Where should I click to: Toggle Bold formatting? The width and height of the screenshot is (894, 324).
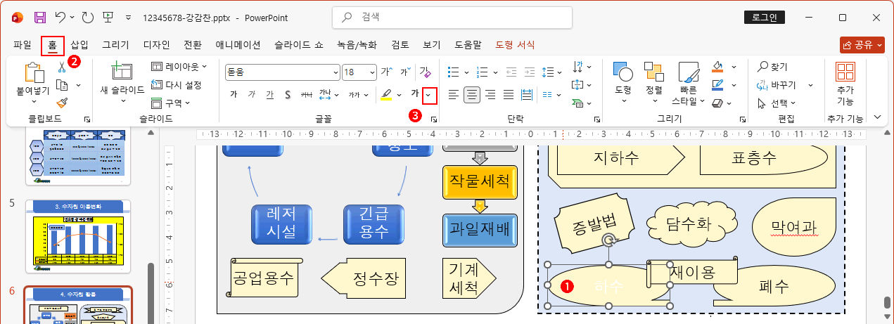(x=234, y=94)
